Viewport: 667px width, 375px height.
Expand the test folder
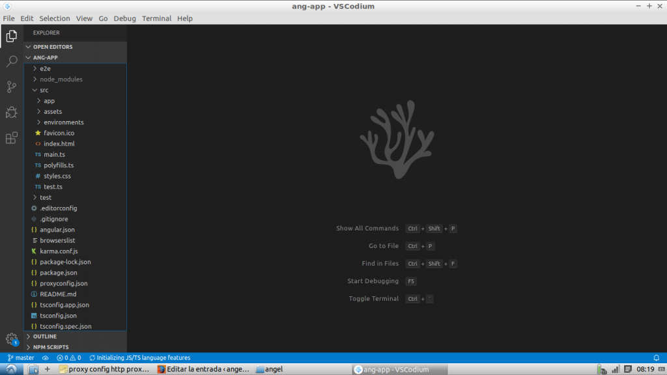35,198
